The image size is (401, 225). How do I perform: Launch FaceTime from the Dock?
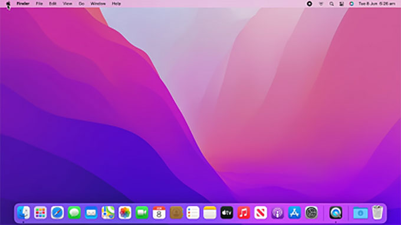point(142,213)
